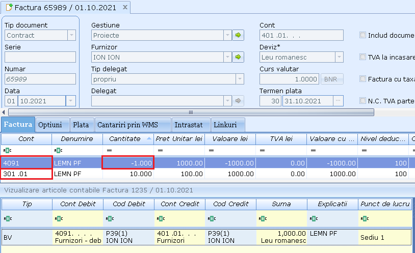Click equals filter icon under Nivel deduc column
The width and height of the screenshot is (415, 253).
364,150
